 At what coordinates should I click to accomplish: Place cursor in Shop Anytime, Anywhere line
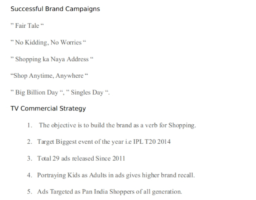49,76
